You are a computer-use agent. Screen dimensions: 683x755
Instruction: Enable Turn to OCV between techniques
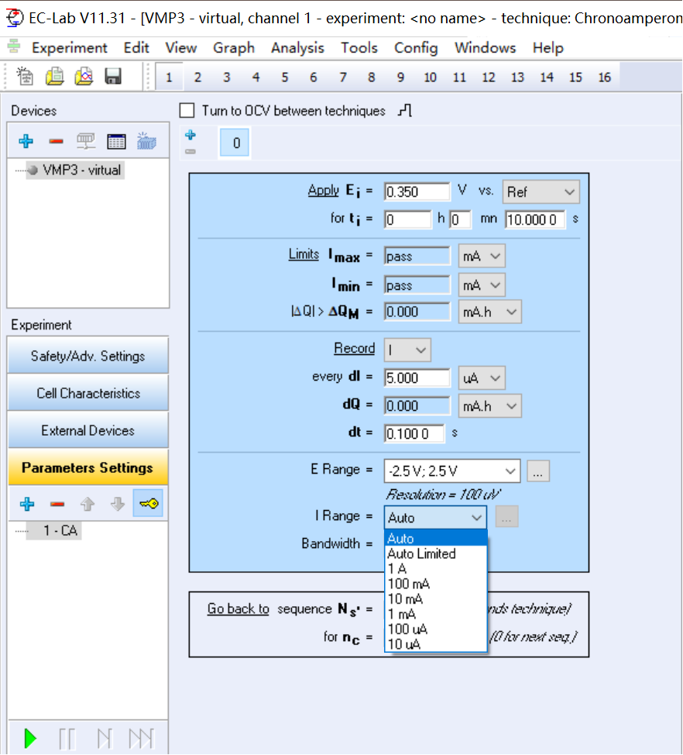pyautogui.click(x=187, y=111)
